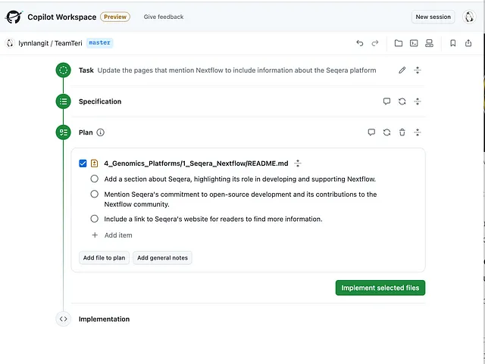485x364 pixels.
Task: Click the lynnlangit repository owner avatar
Action: [x=10, y=43]
